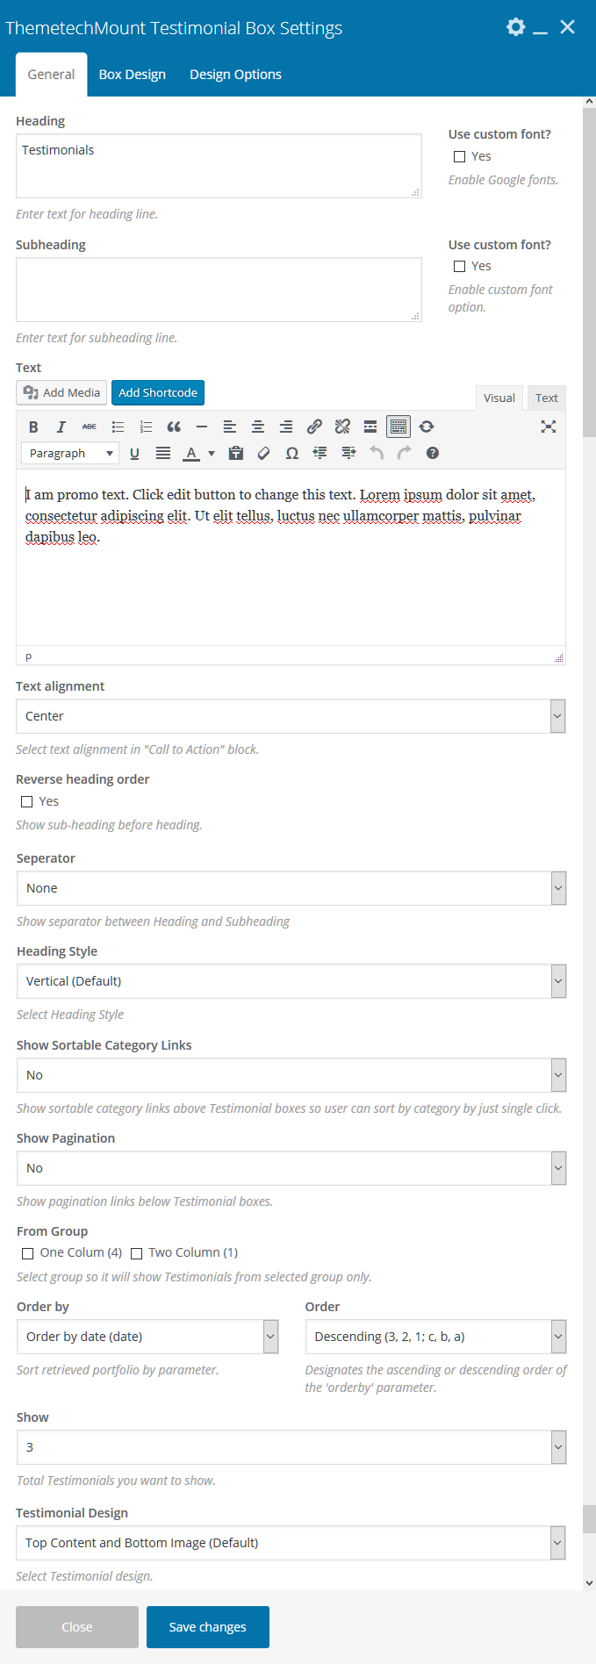Select the One Colum (4) group checkbox
Image resolution: width=596 pixels, height=1664 pixels.
[28, 1253]
